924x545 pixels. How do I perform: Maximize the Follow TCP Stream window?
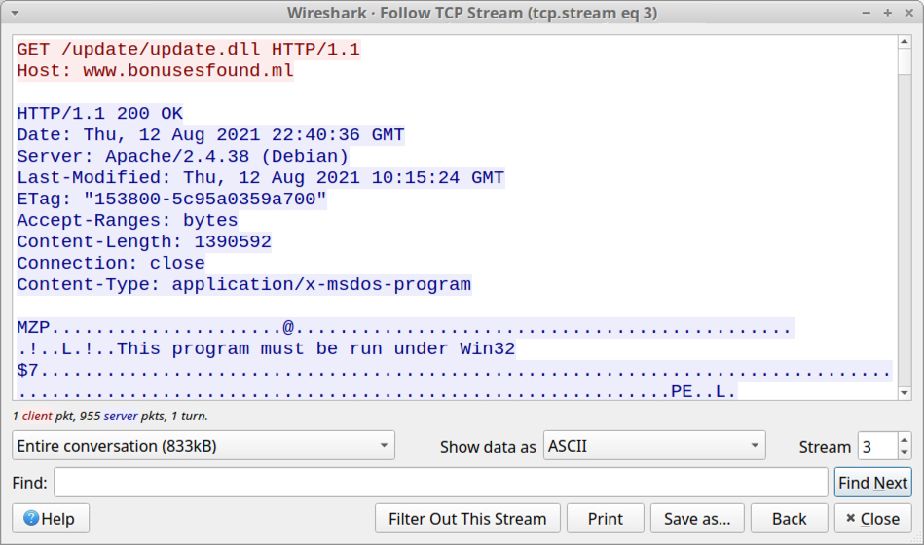click(x=887, y=13)
